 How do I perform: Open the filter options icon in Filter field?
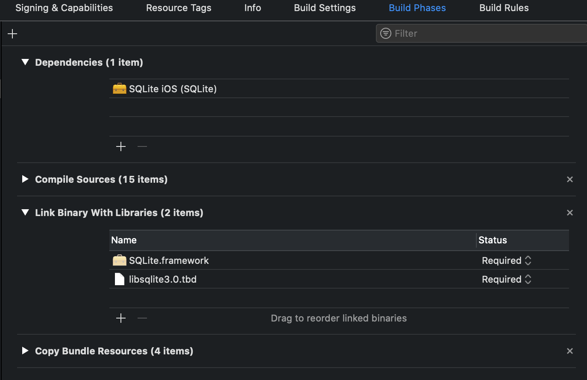point(386,33)
